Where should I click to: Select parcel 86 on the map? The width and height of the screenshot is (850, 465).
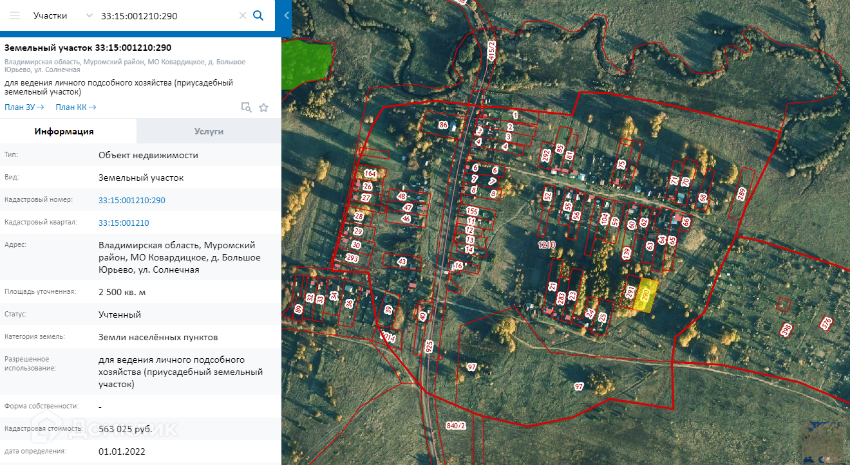coord(443,124)
